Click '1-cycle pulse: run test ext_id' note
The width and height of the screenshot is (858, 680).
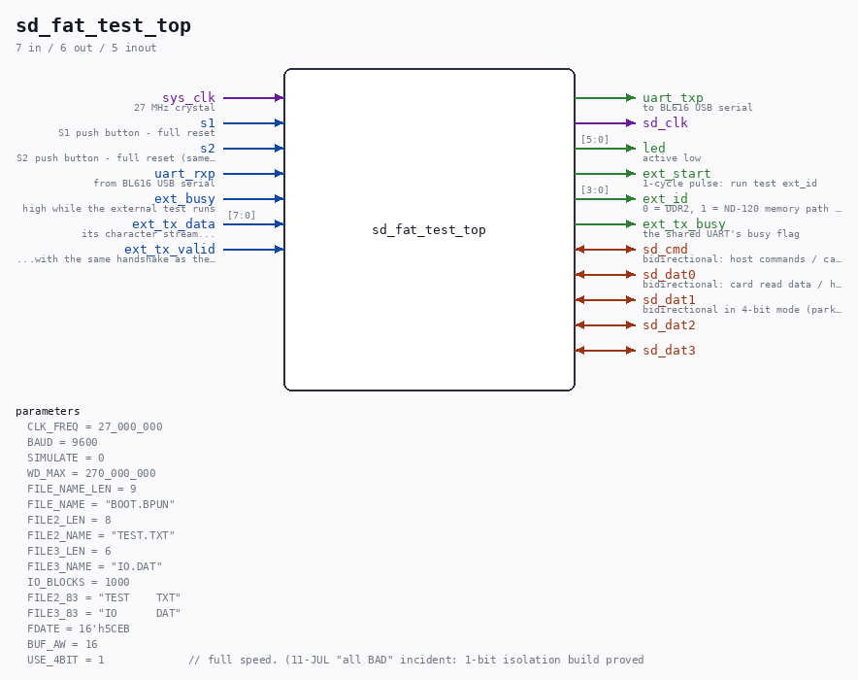pos(730,183)
